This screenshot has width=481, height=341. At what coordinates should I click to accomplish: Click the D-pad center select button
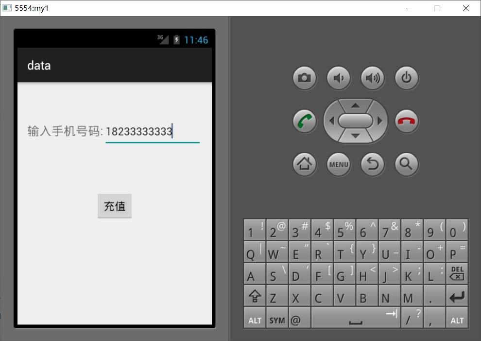tap(355, 121)
